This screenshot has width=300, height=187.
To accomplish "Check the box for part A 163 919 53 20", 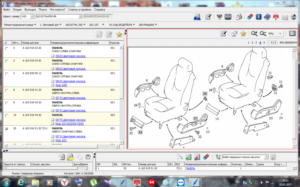I will [x=7, y=48].
